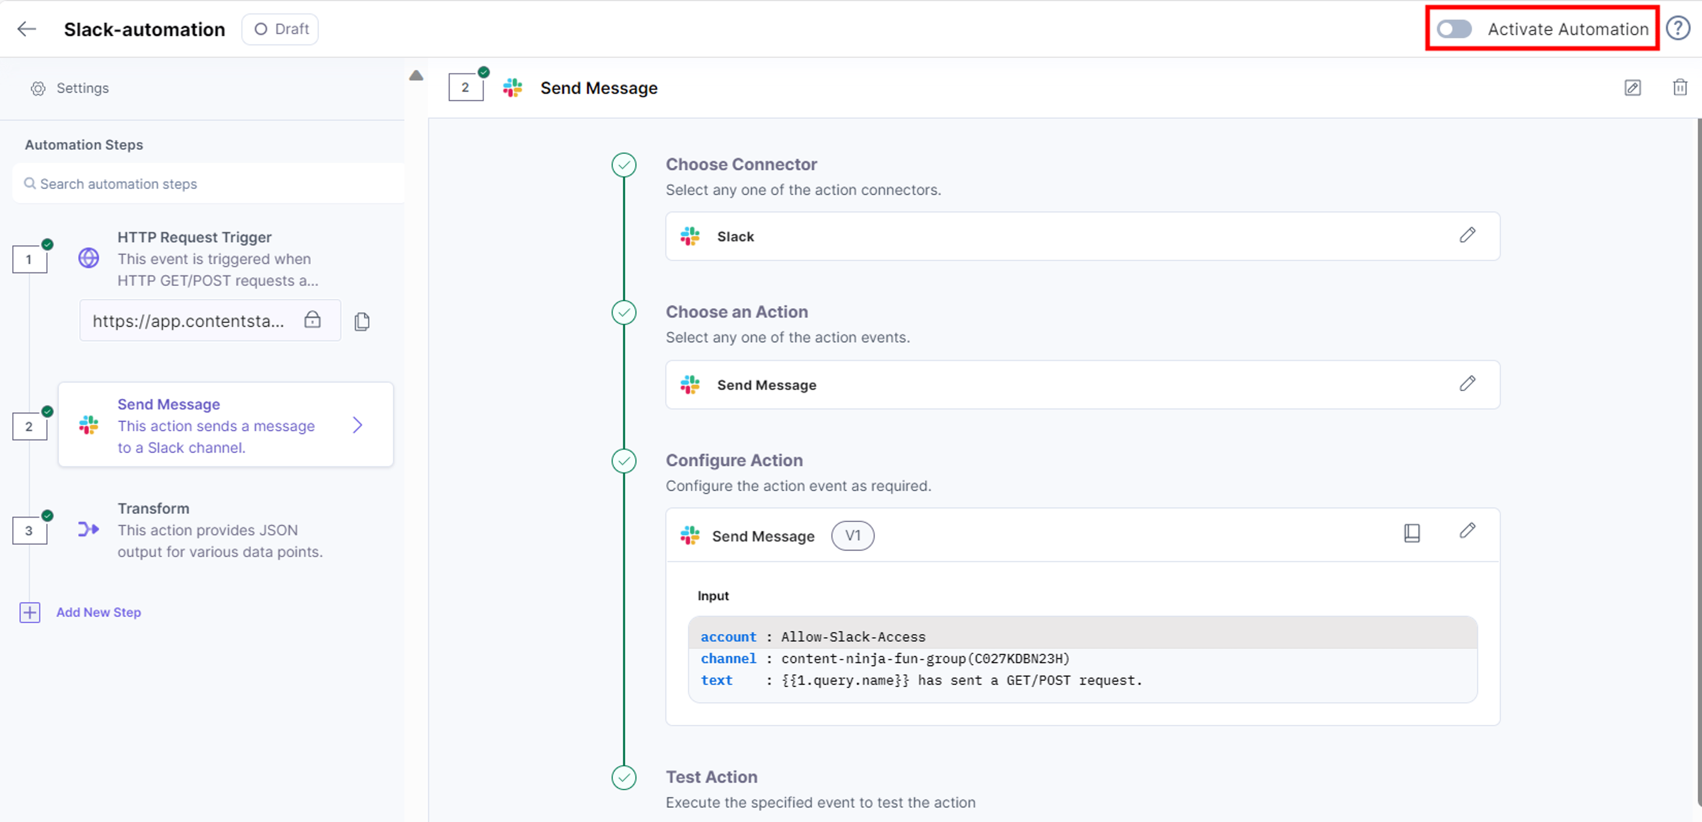This screenshot has width=1702, height=822.
Task: Go back using the left arrow icon
Action: pyautogui.click(x=27, y=29)
